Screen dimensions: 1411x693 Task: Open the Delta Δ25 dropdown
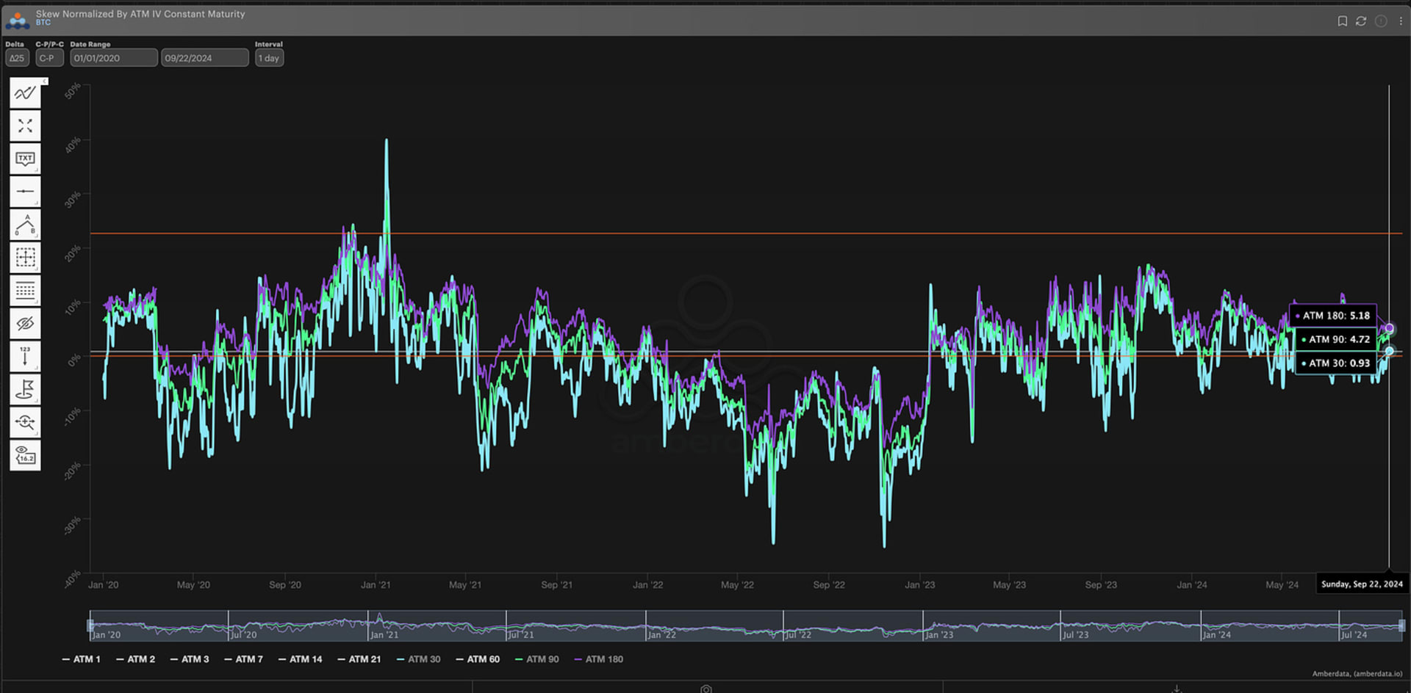point(17,58)
